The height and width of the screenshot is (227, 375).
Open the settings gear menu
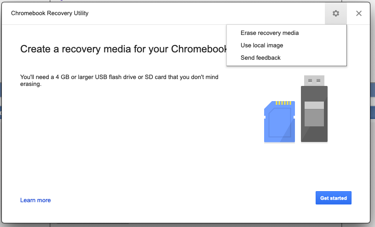tap(336, 13)
